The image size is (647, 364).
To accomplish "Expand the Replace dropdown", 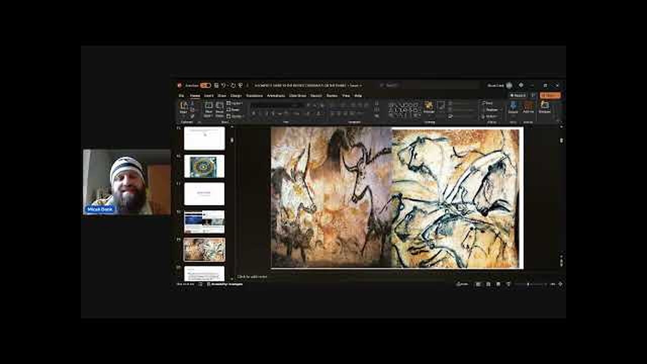I will [x=491, y=110].
